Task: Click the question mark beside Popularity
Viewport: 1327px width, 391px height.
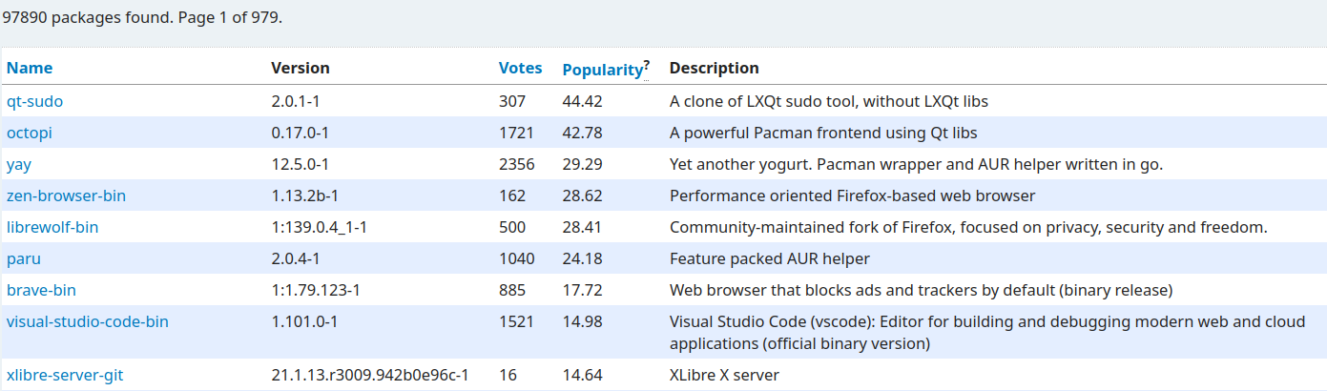Action: tap(647, 65)
